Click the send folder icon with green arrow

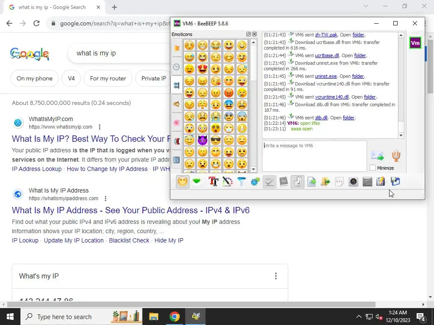(x=325, y=182)
